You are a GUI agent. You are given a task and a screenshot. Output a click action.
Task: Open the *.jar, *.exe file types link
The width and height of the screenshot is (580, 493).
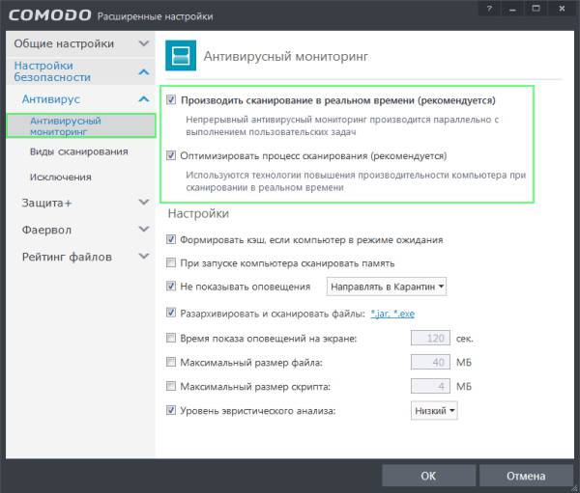pos(392,314)
